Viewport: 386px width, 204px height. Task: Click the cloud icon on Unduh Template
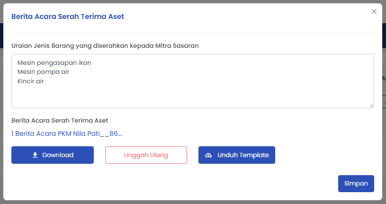click(x=208, y=155)
